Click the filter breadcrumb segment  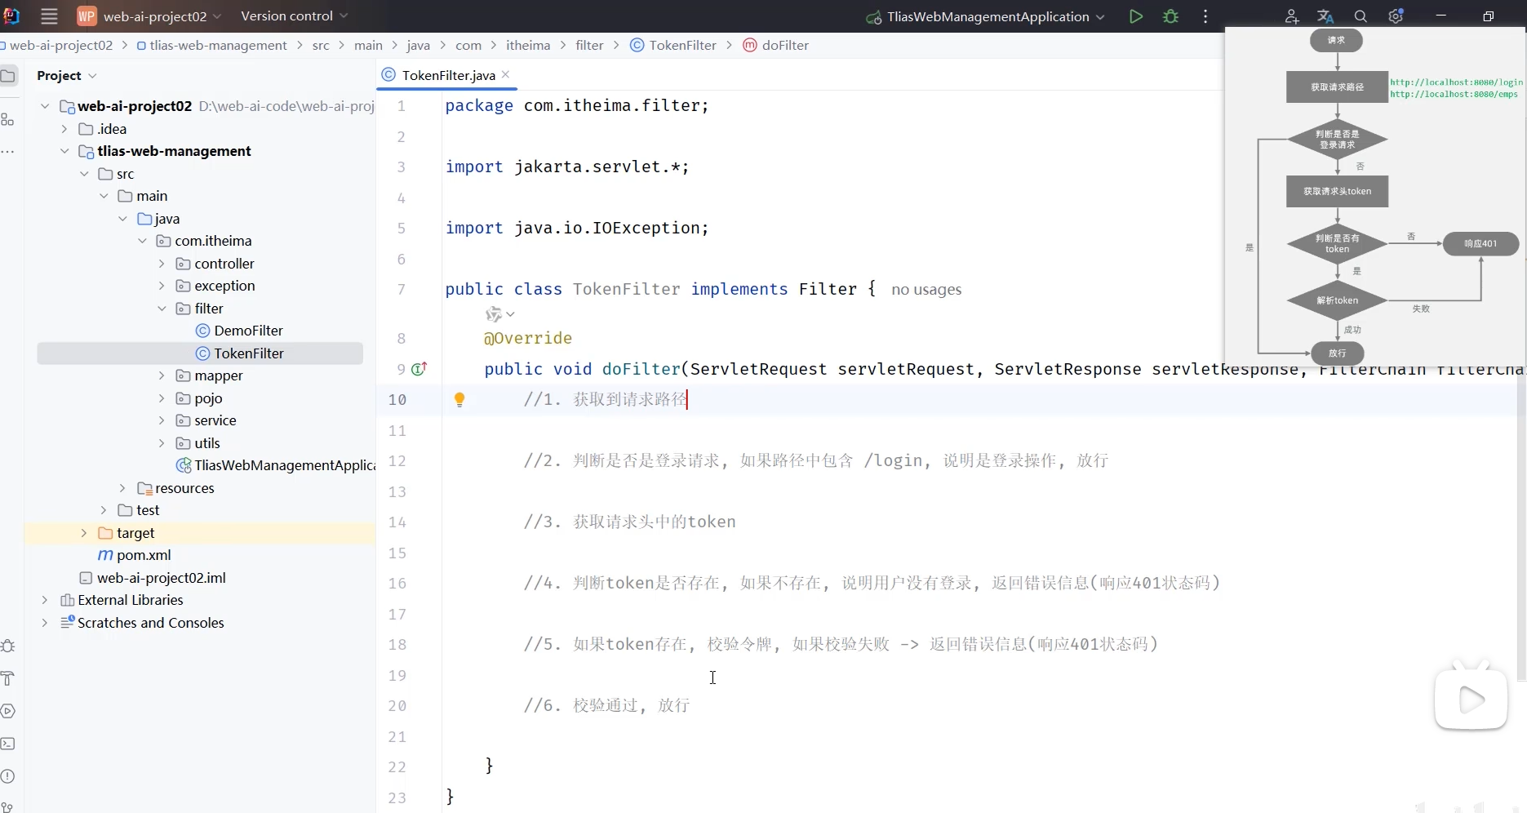[x=589, y=46]
